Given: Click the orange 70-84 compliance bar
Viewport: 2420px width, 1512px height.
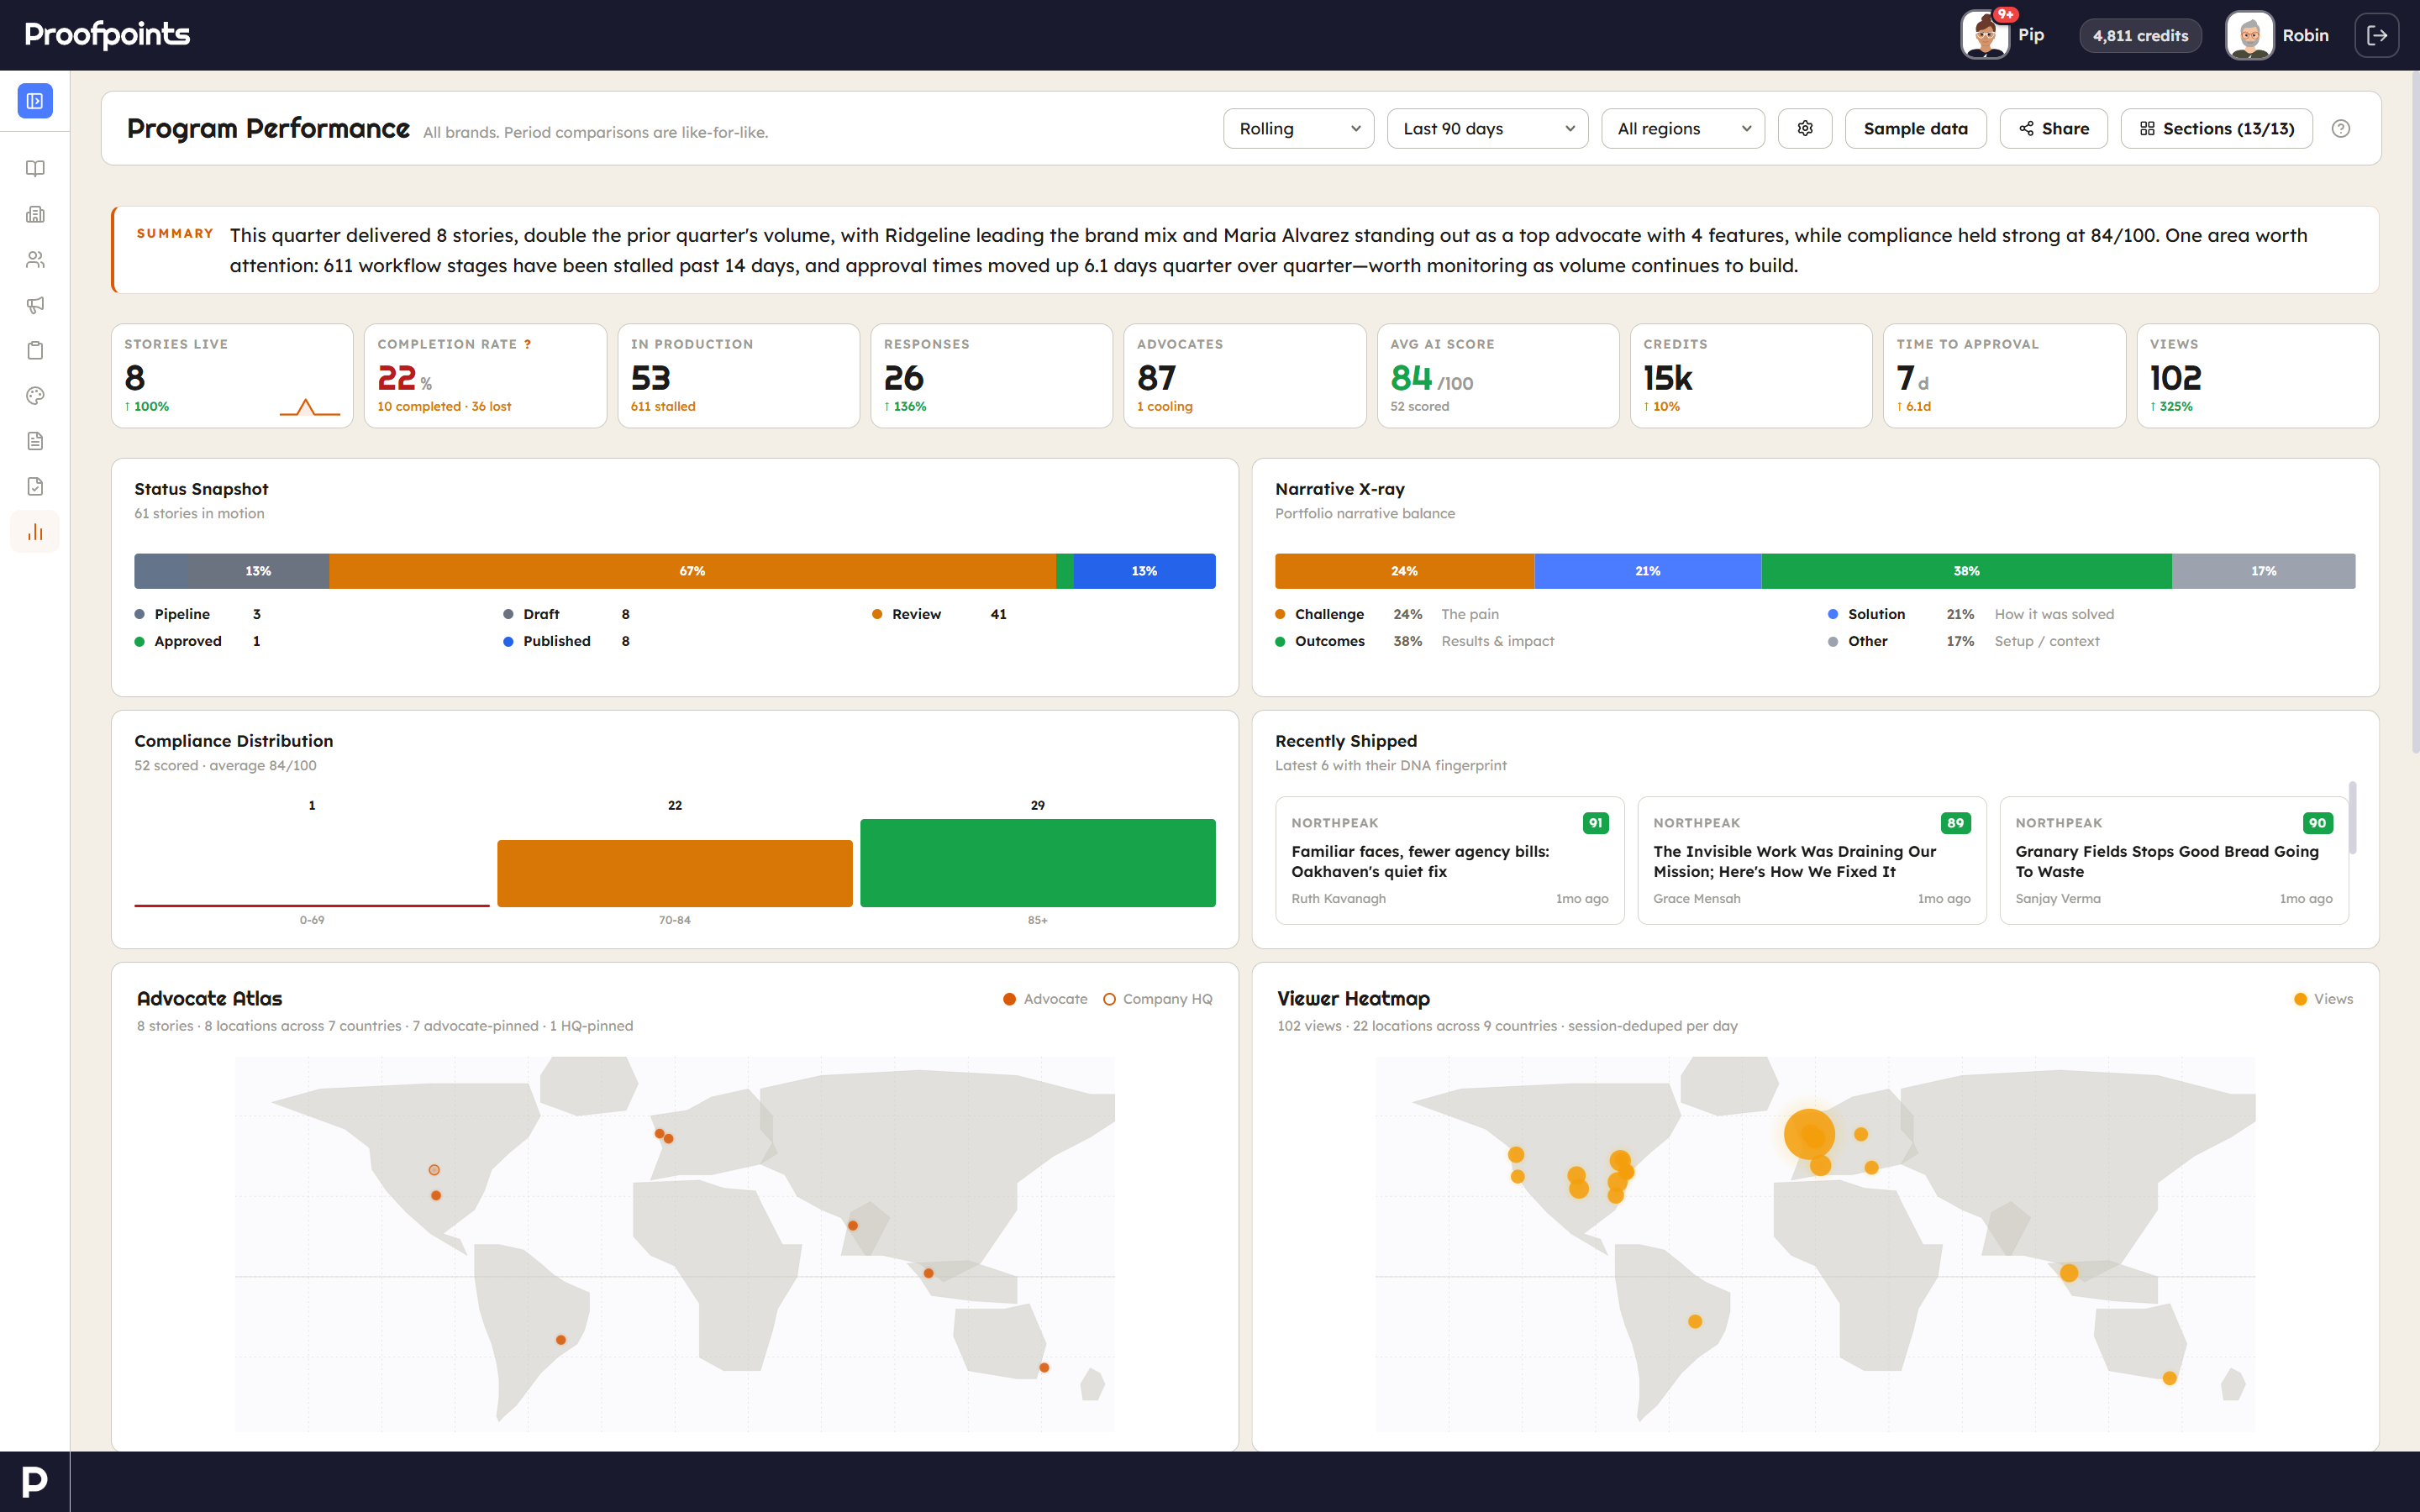Looking at the screenshot, I should pos(675,873).
